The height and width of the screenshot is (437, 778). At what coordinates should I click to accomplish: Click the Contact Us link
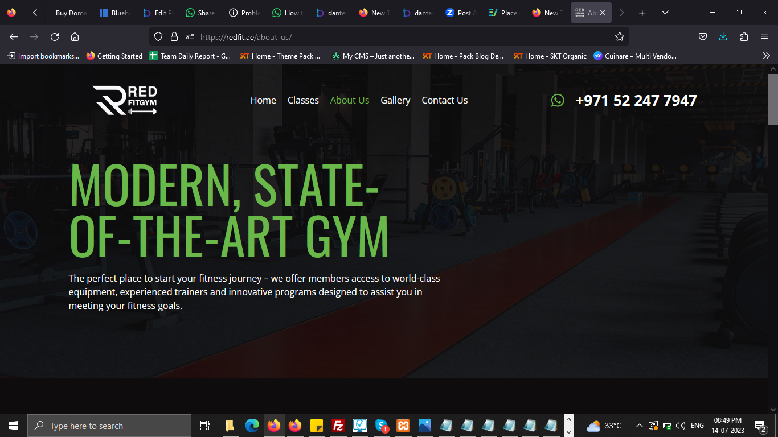(444, 100)
